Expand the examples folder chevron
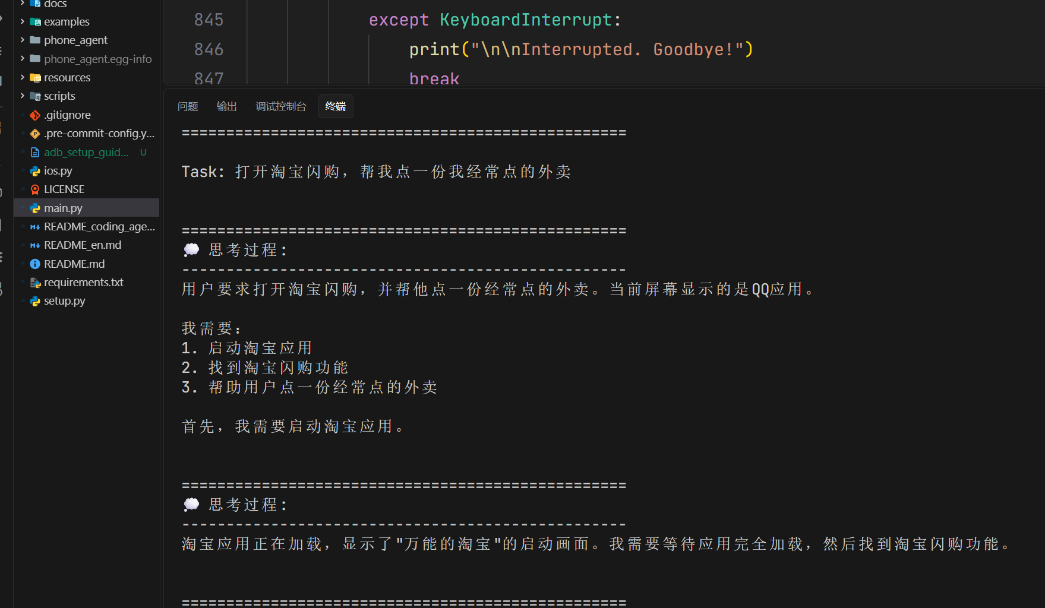This screenshot has height=608, width=1045. (x=23, y=22)
